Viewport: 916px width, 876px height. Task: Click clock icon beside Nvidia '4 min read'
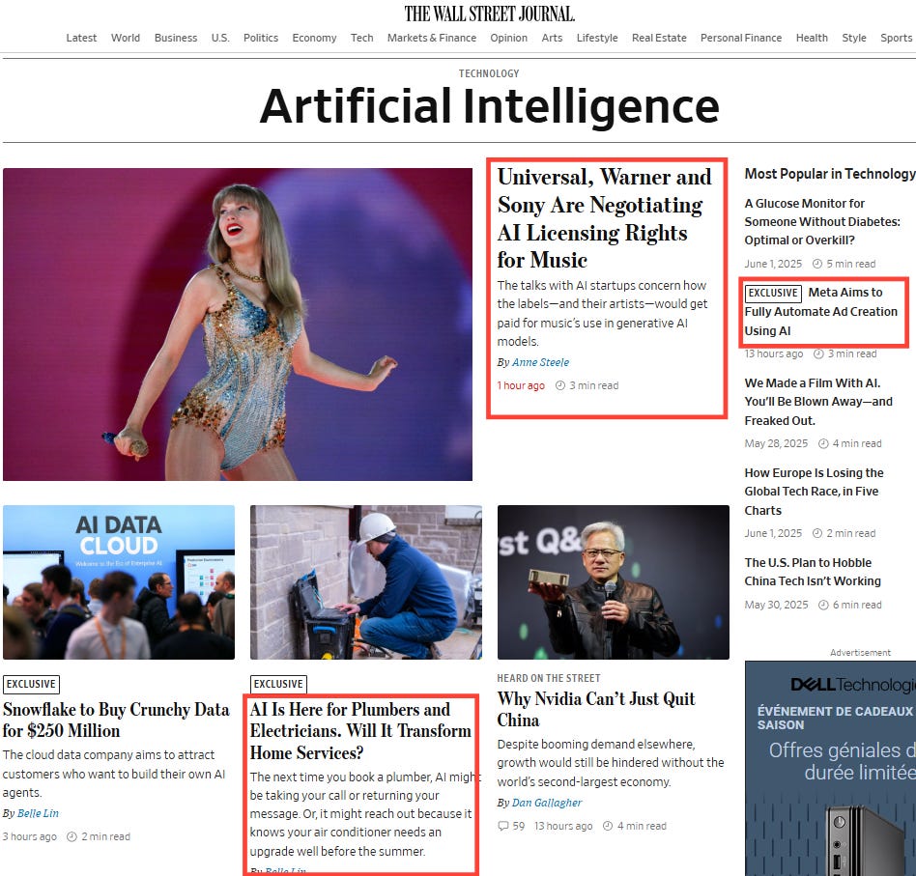pos(608,827)
